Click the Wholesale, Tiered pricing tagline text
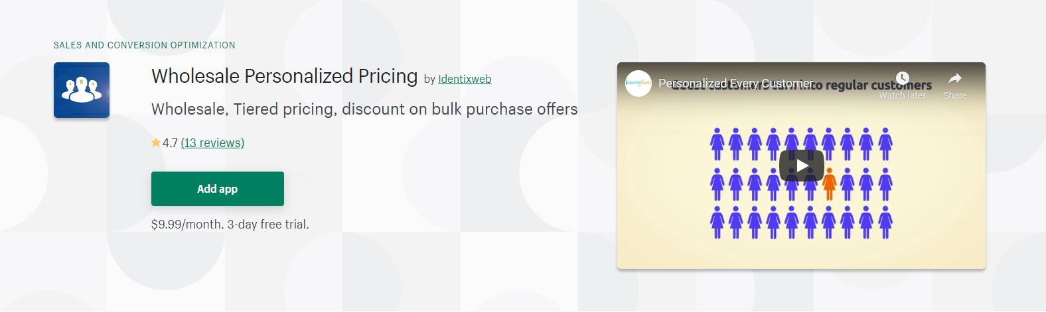 [364, 109]
